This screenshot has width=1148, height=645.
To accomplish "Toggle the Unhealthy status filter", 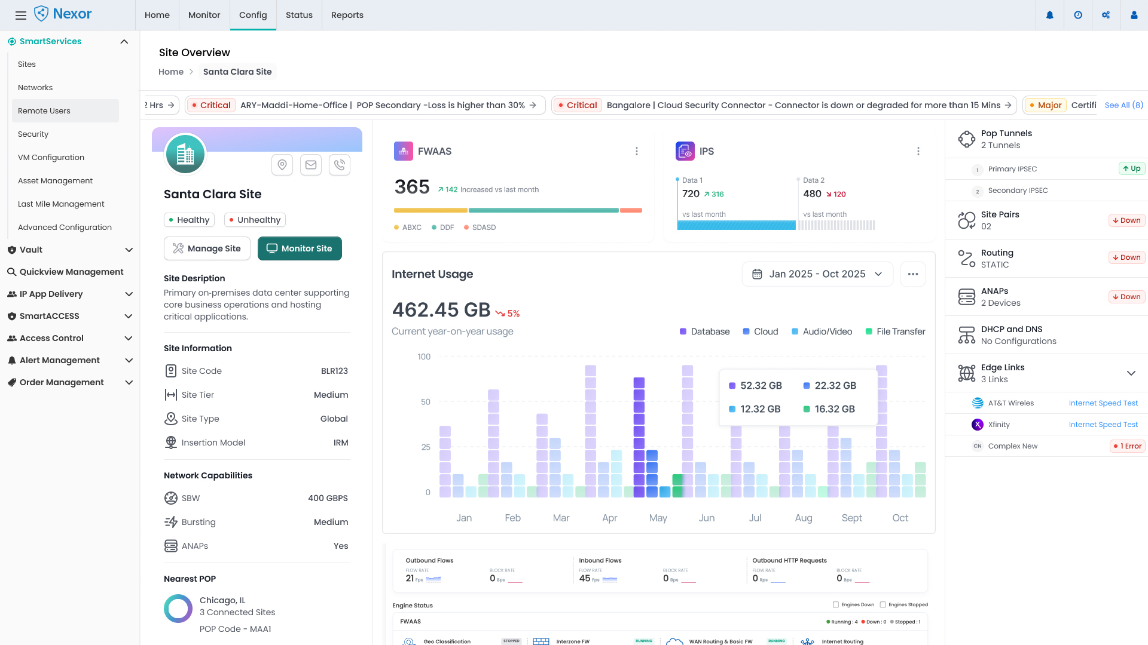I will point(255,220).
